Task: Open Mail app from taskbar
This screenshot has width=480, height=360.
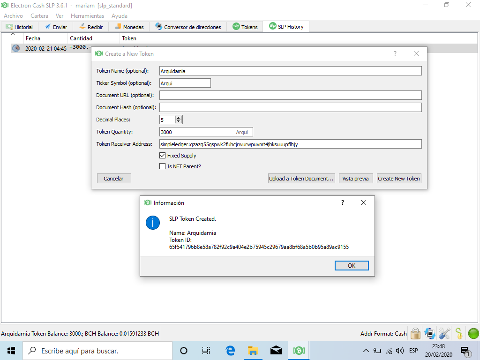Action: click(276, 351)
